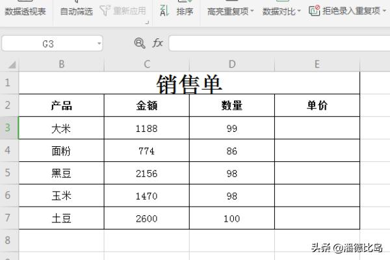The width and height of the screenshot is (390, 260).
Task: Click the 自动筛选 button
Action: [76, 11]
